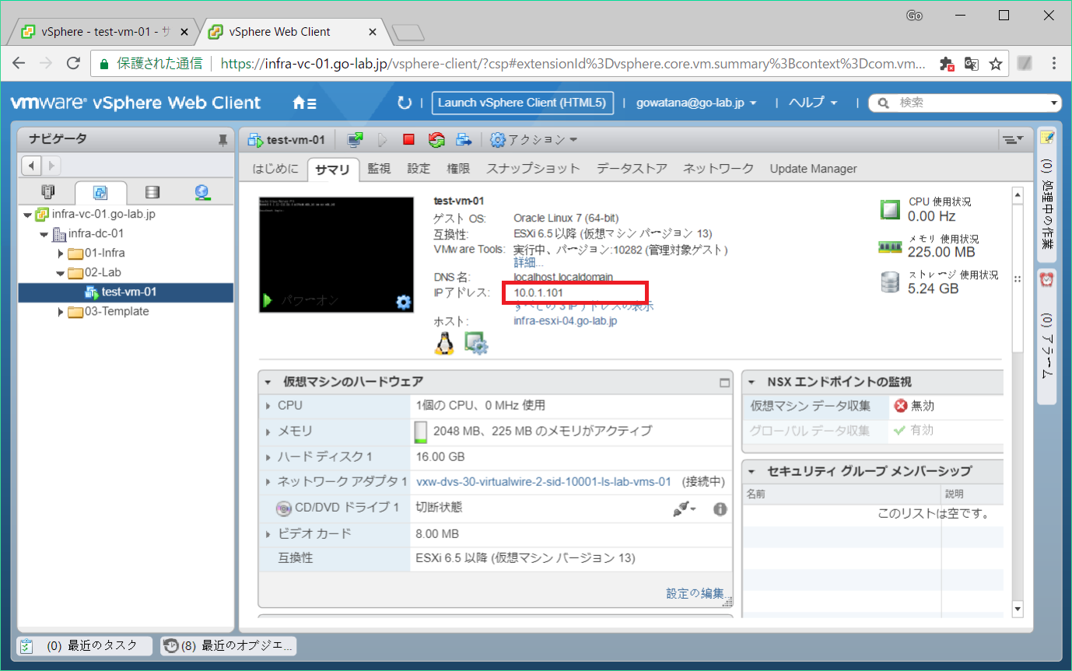Screen dimensions: 1072x671
Task: Open the データストア tab
Action: (x=632, y=169)
